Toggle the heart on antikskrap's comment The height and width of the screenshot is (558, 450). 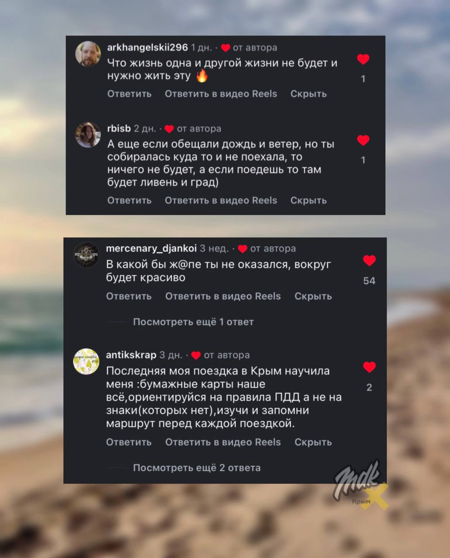coord(369,367)
